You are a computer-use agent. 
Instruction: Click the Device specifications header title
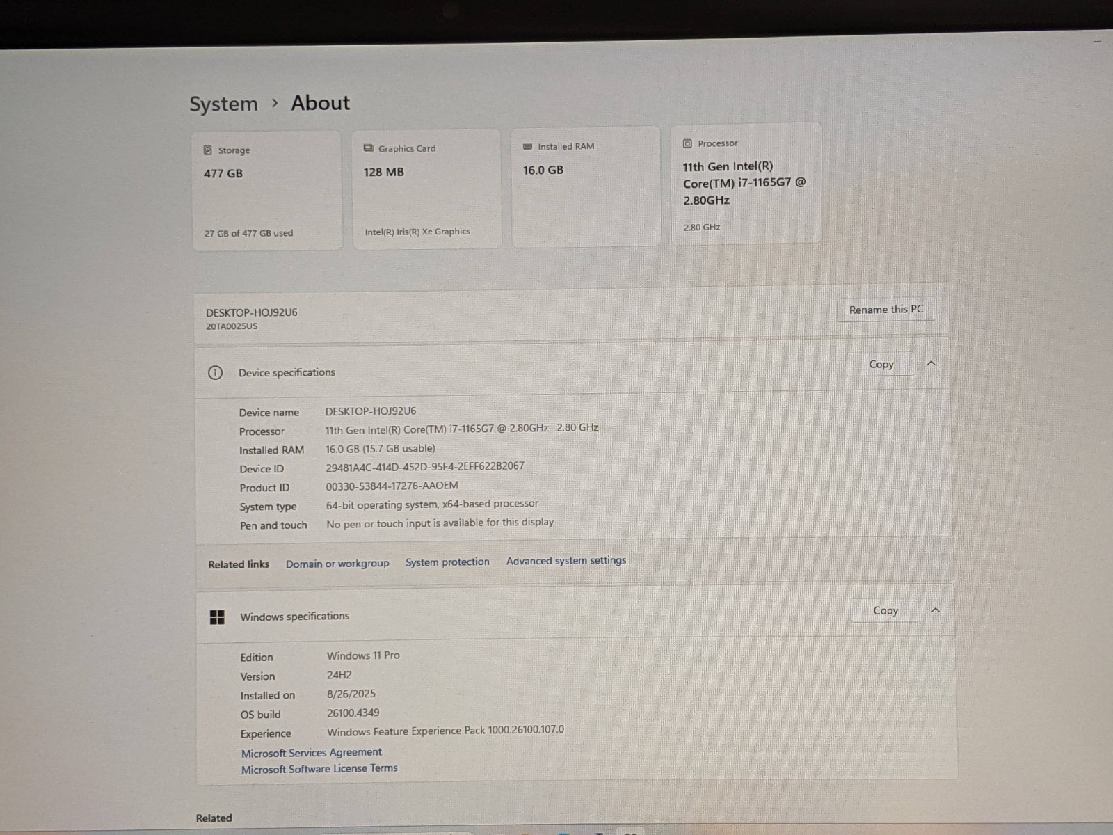tap(287, 372)
